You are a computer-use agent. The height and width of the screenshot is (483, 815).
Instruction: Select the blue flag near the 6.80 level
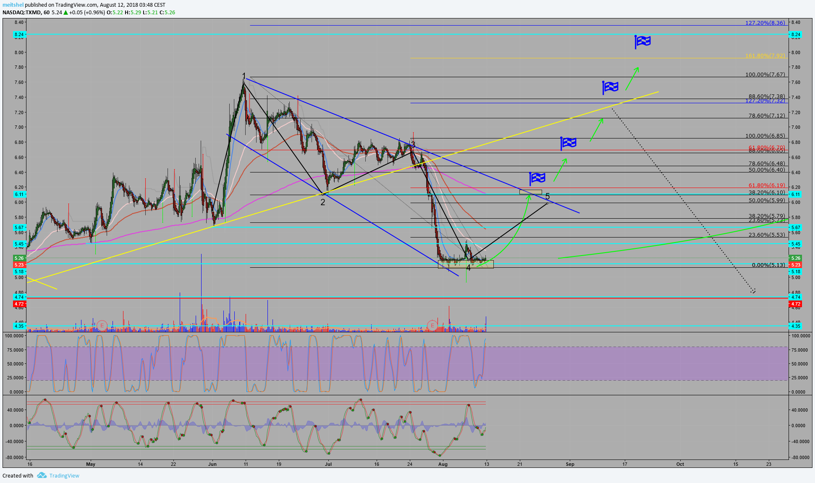[569, 143]
